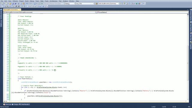Click the '// Acquire Power Generators' comment
The image size is (192, 108).
(32, 85)
